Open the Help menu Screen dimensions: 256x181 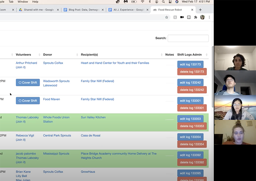35,2
